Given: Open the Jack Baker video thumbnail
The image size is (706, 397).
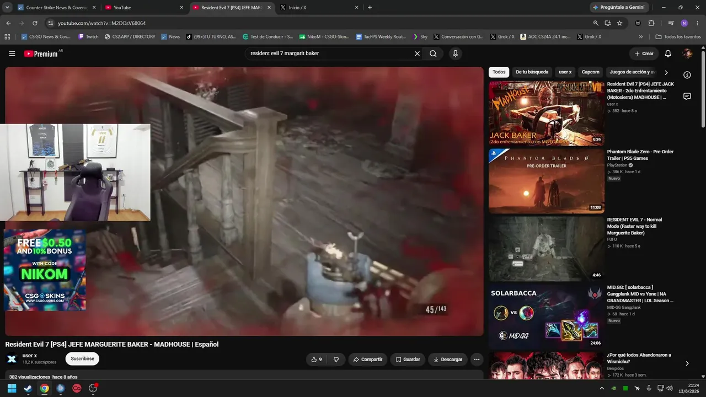Looking at the screenshot, I should point(546,113).
